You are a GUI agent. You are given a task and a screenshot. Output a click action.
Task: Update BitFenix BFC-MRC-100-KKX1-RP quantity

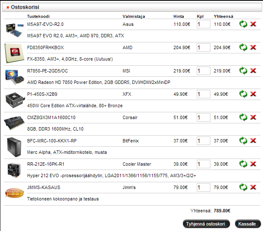pyautogui.click(x=243, y=141)
